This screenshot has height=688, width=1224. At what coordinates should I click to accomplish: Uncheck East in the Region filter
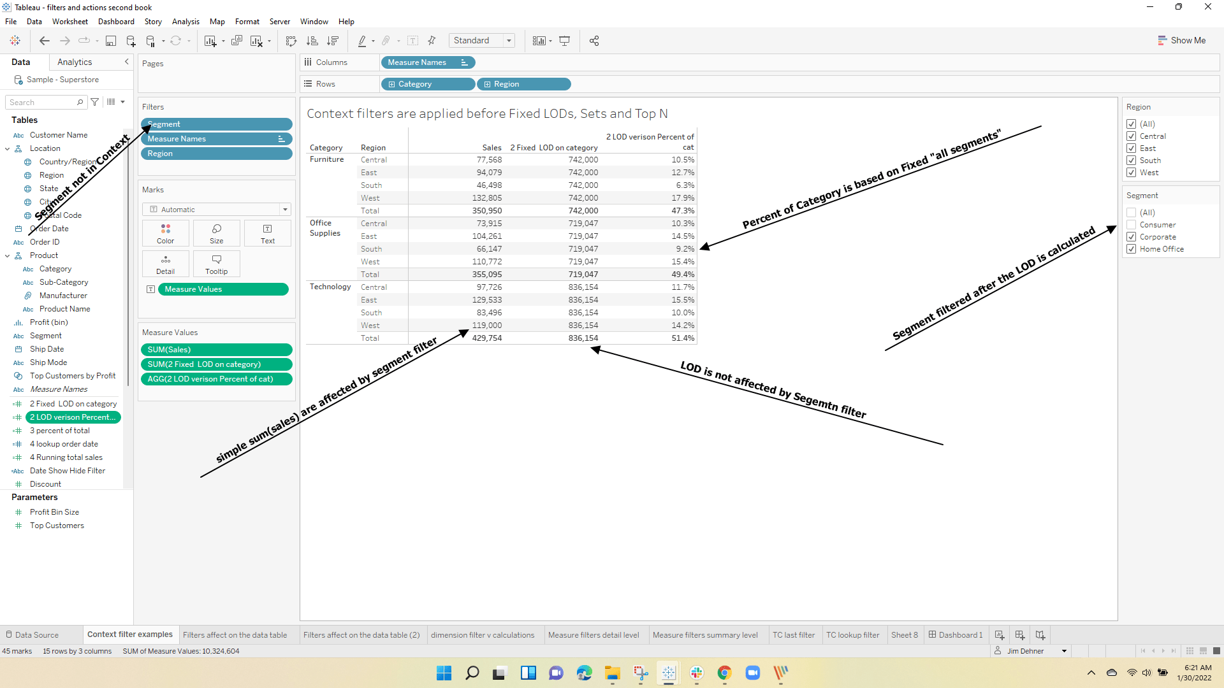(x=1132, y=148)
